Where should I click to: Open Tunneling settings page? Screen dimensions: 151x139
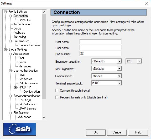20,37
